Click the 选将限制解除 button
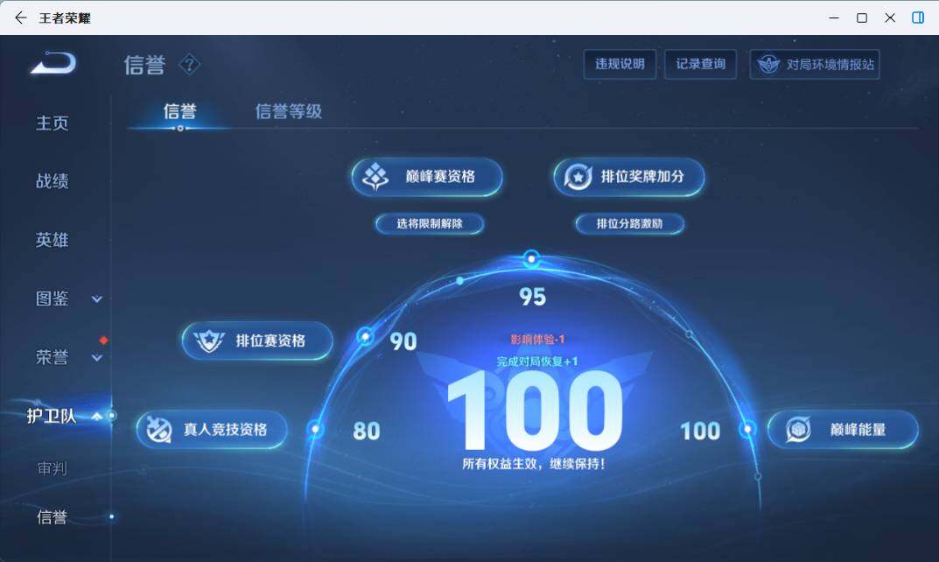 429,224
